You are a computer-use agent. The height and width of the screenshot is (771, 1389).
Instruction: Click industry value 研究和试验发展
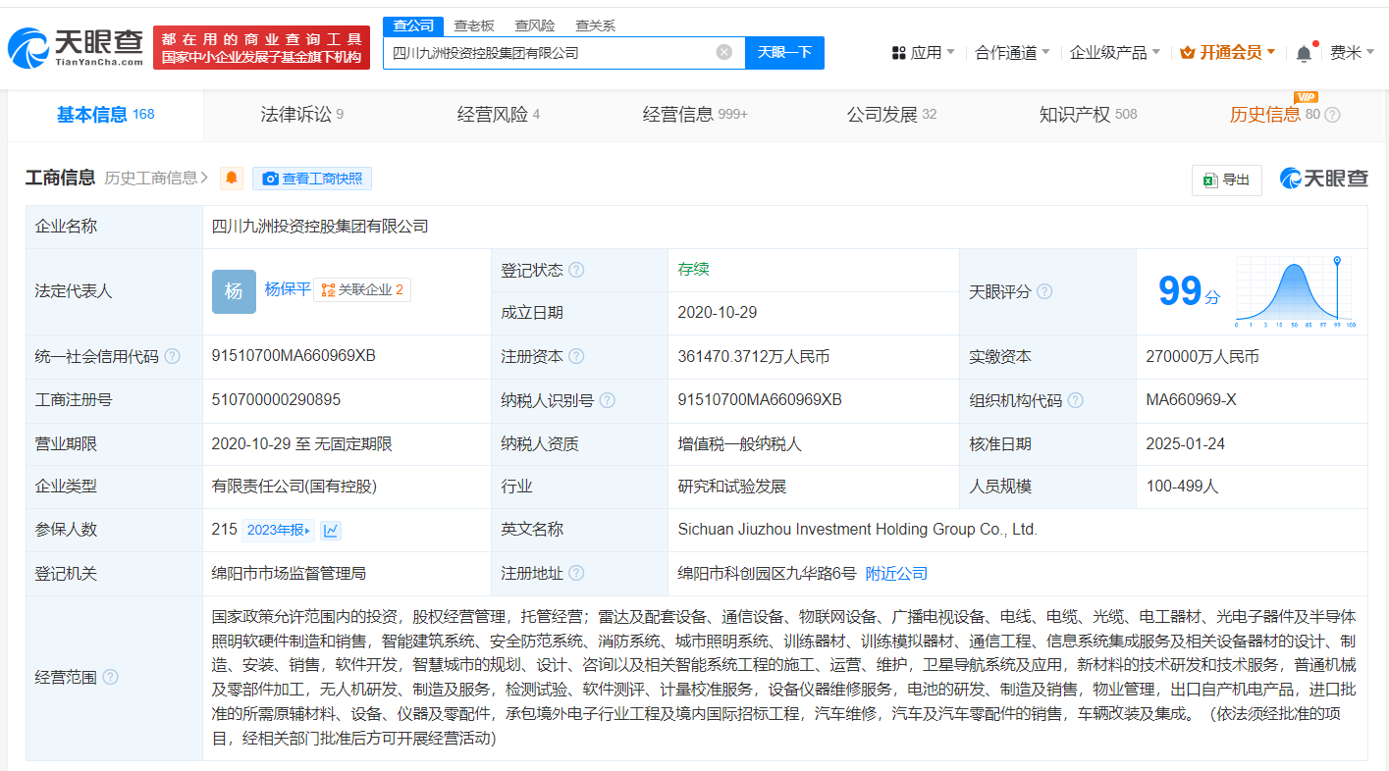tap(731, 487)
